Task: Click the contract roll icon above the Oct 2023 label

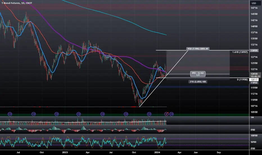Action: tap(126, 114)
